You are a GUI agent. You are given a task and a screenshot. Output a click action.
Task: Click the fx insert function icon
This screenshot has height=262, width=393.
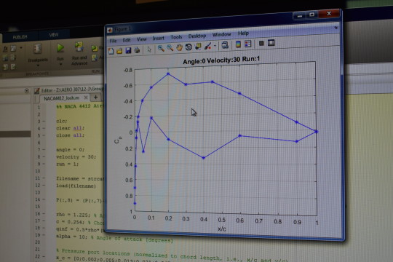(x=5, y=49)
